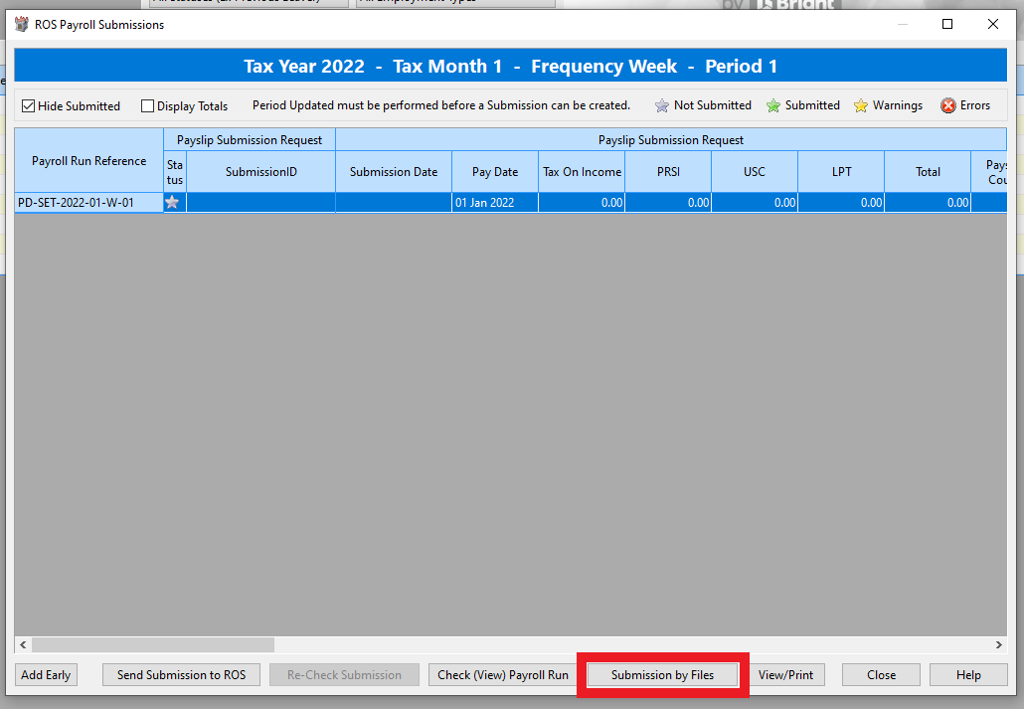1024x709 pixels.
Task: Click status star in PD-SET-2022-01-W-01 row
Action: pos(172,203)
